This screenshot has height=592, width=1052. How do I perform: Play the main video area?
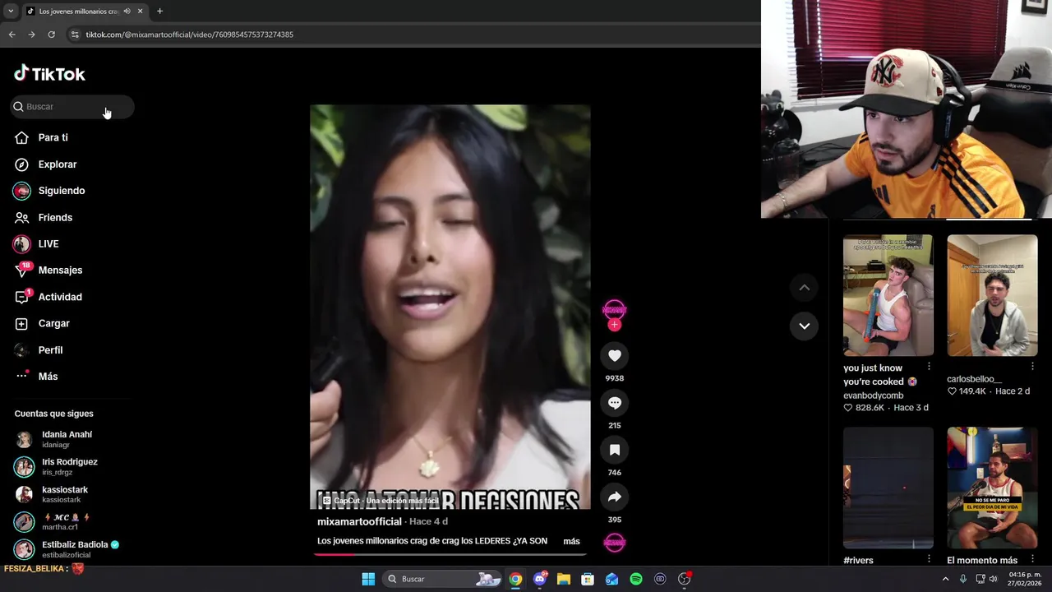[x=450, y=307]
